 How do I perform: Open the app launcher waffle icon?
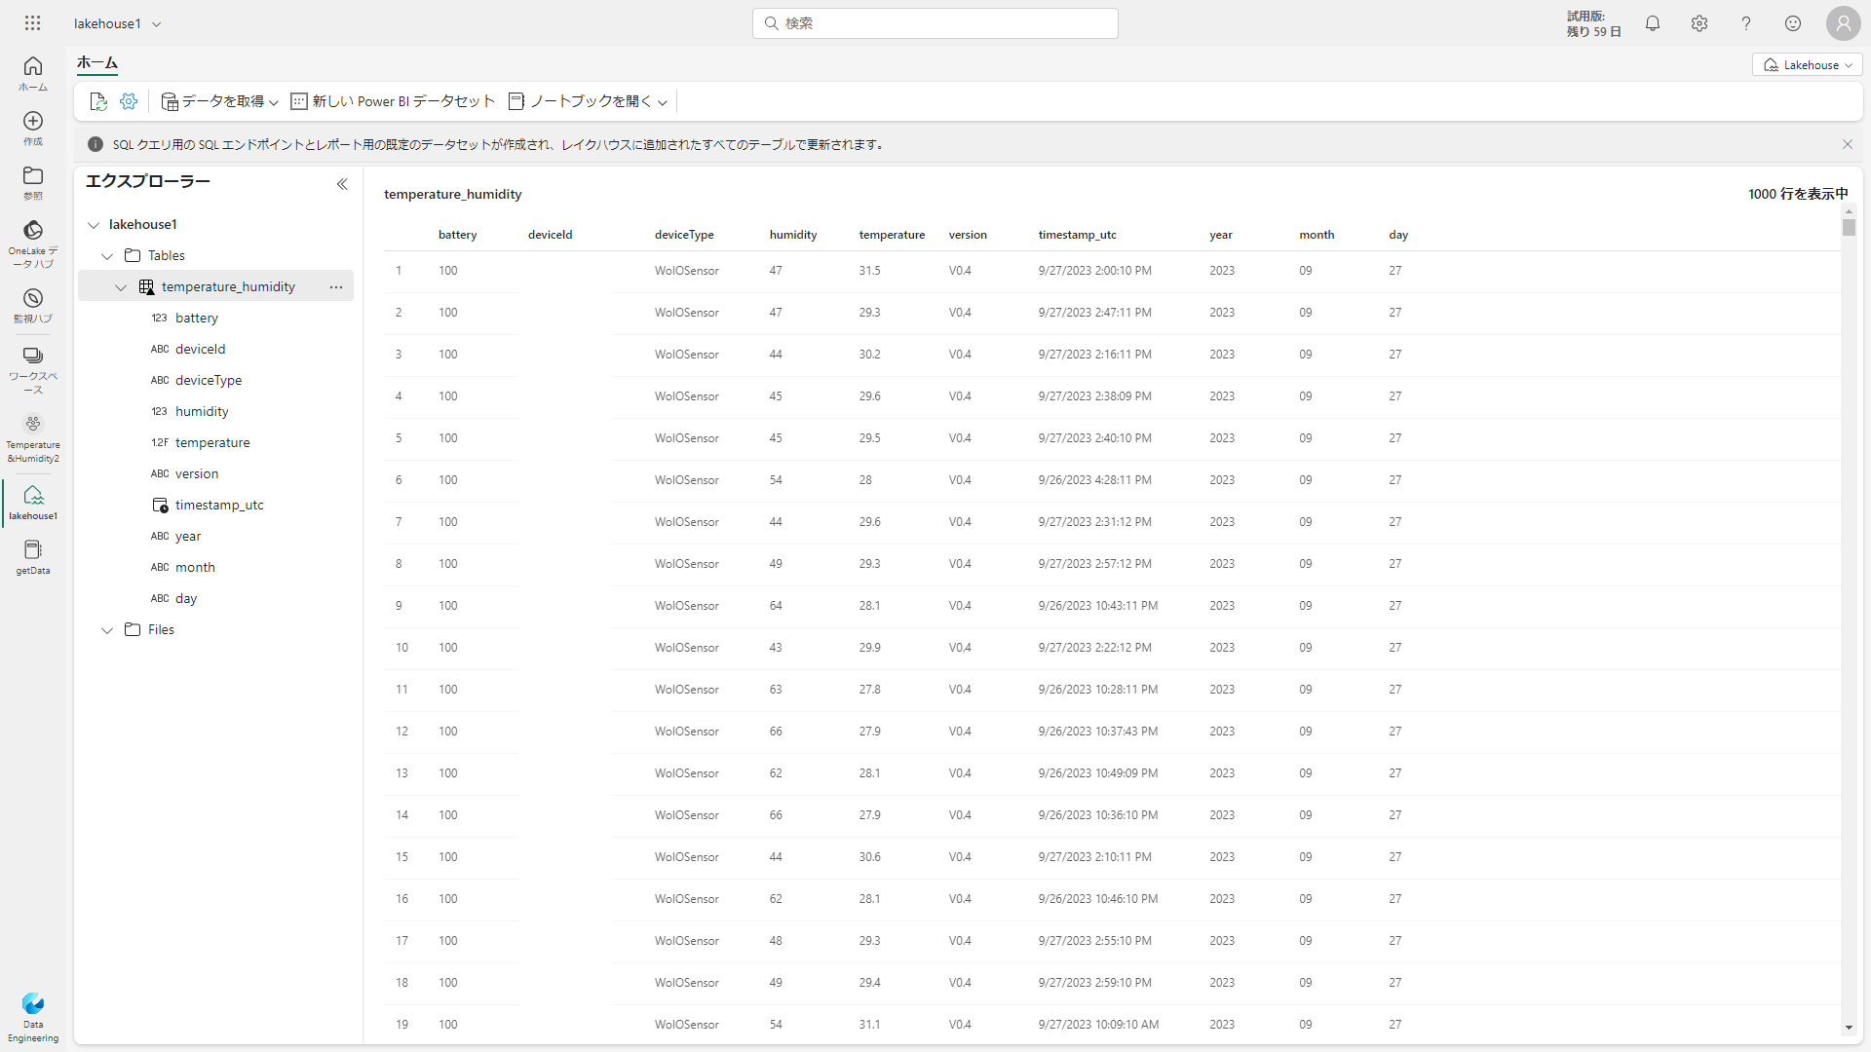tap(32, 22)
